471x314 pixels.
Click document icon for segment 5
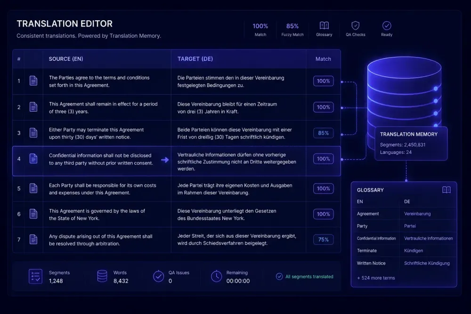click(x=33, y=188)
